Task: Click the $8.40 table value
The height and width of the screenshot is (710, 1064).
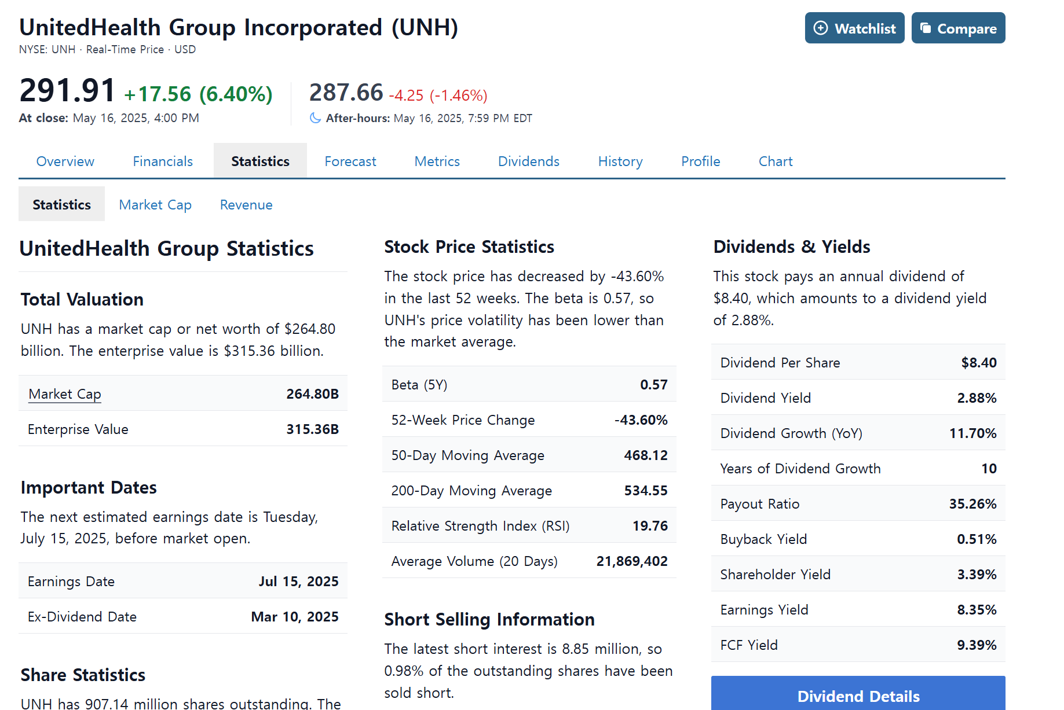Action: pyautogui.click(x=979, y=363)
